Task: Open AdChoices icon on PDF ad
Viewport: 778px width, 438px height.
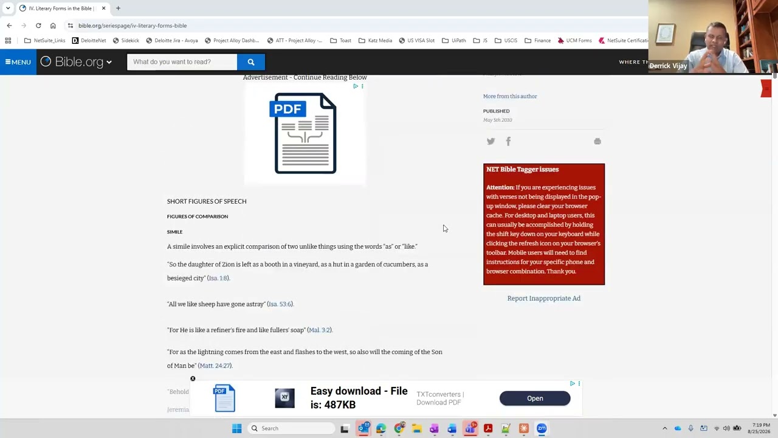Action: click(x=356, y=86)
